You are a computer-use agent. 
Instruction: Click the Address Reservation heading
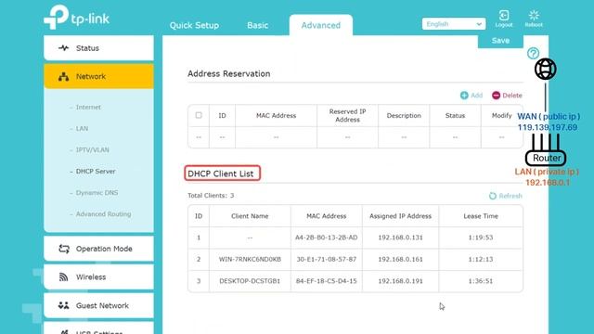[229, 74]
